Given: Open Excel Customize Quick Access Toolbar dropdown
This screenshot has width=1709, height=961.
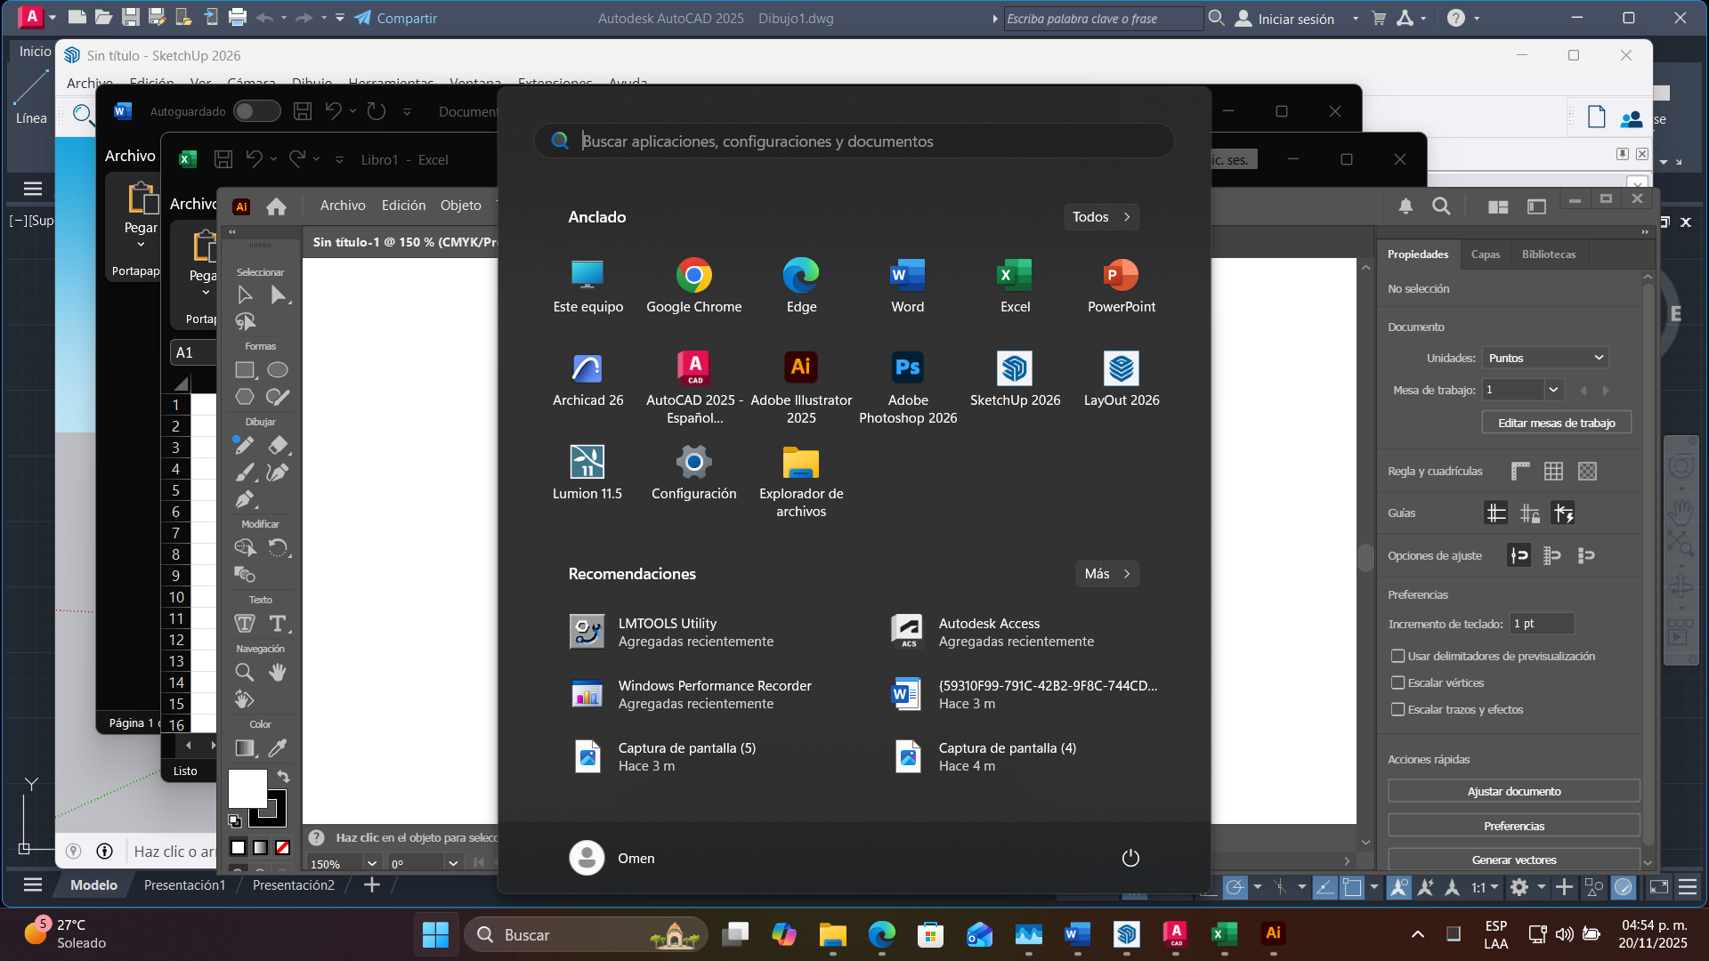Looking at the screenshot, I should pyautogui.click(x=339, y=160).
